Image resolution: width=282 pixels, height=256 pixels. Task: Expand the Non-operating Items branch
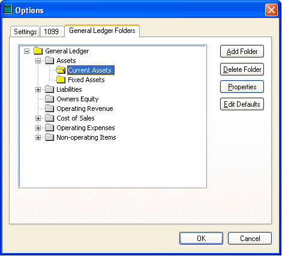pyautogui.click(x=38, y=137)
